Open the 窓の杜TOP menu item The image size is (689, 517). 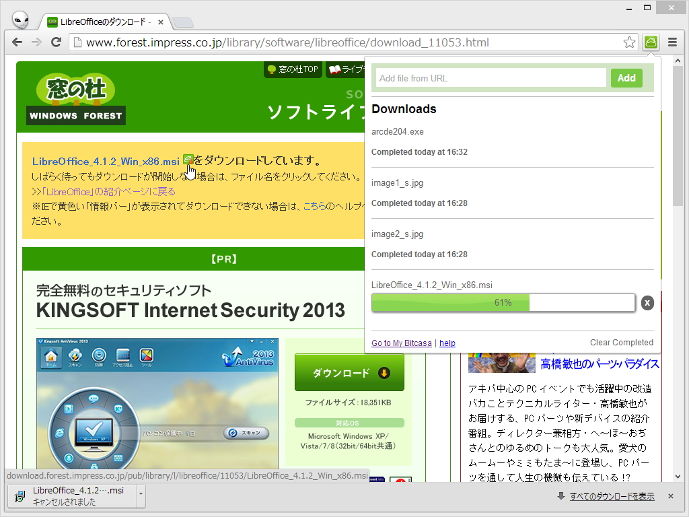[293, 70]
